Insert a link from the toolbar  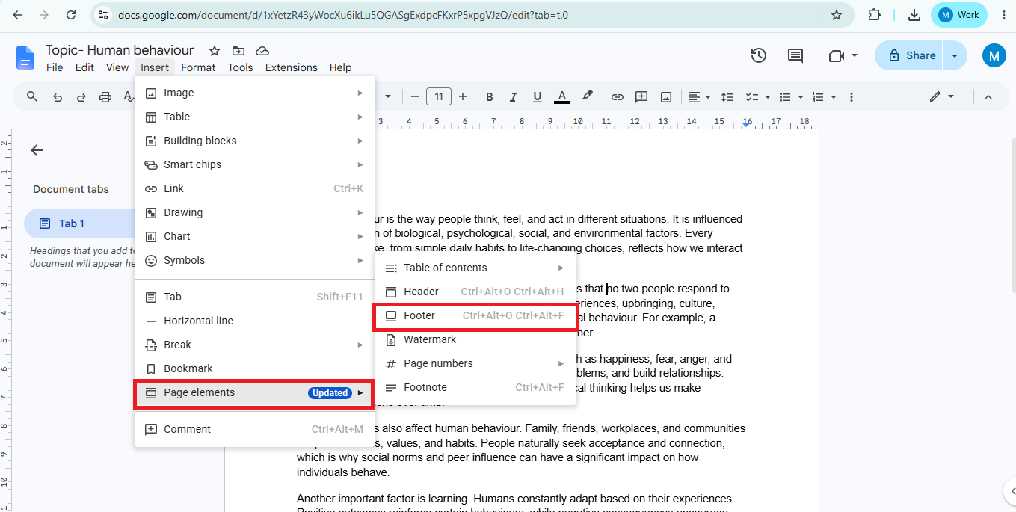(618, 96)
